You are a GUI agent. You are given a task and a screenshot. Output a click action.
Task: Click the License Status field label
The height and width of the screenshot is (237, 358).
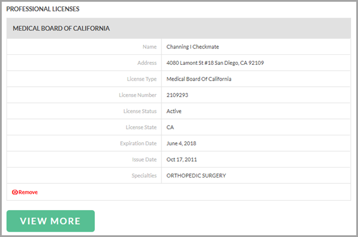pos(140,111)
